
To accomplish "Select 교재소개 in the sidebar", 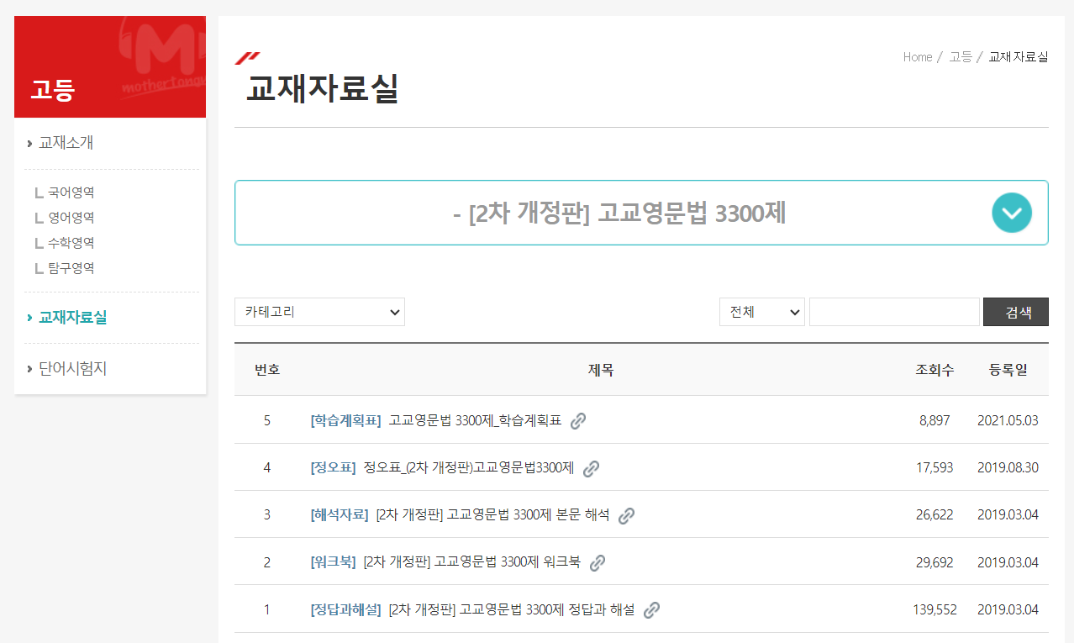I will [x=66, y=142].
